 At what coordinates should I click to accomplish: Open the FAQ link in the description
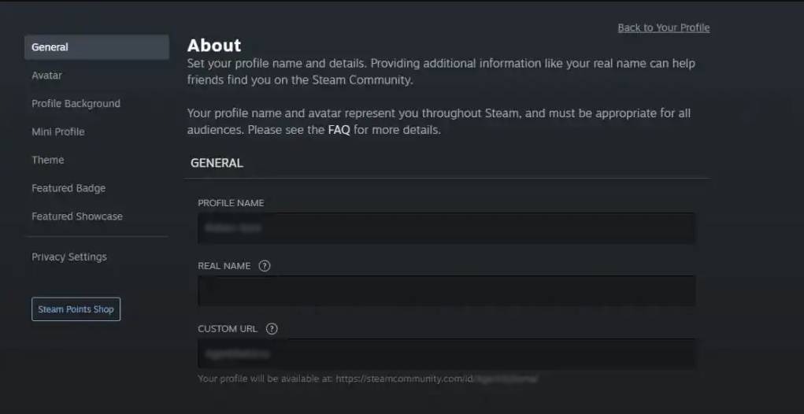339,130
